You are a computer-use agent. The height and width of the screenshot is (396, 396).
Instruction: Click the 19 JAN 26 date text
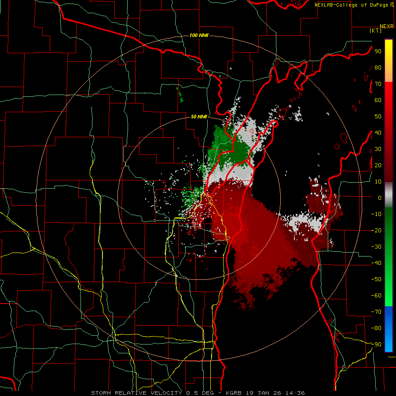[x=264, y=393]
